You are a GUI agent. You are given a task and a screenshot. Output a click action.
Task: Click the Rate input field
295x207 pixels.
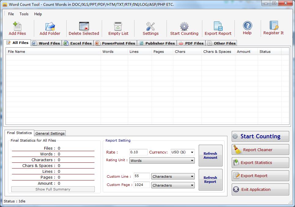point(138,152)
